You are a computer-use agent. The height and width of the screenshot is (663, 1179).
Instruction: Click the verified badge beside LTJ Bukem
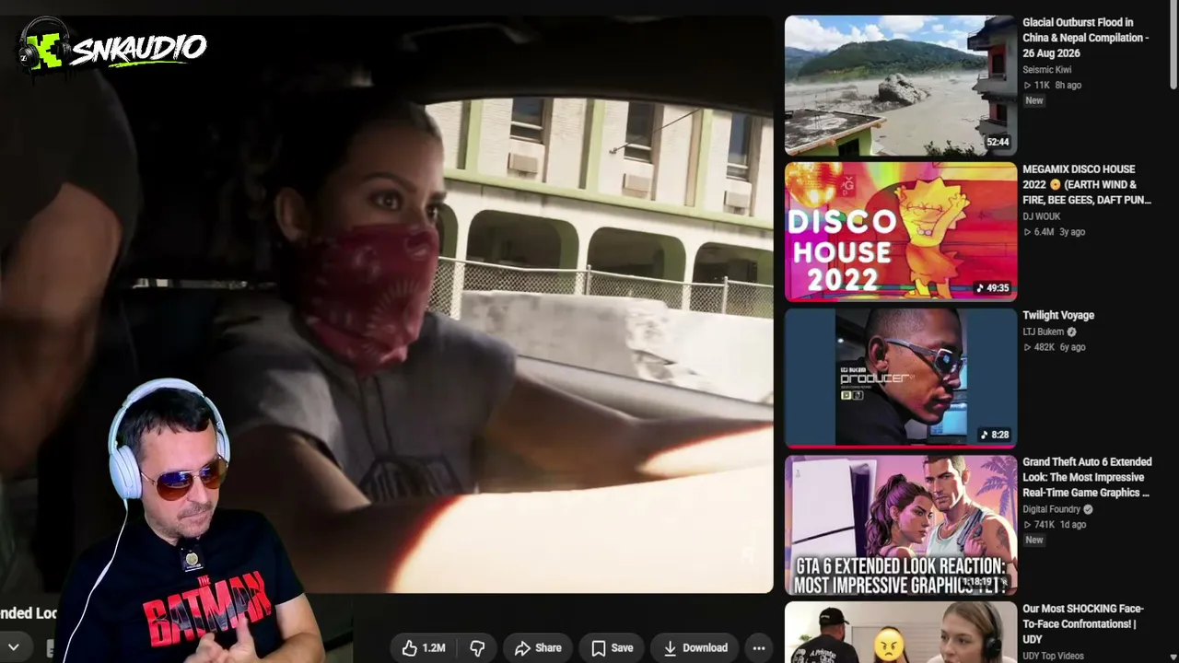tap(1071, 332)
